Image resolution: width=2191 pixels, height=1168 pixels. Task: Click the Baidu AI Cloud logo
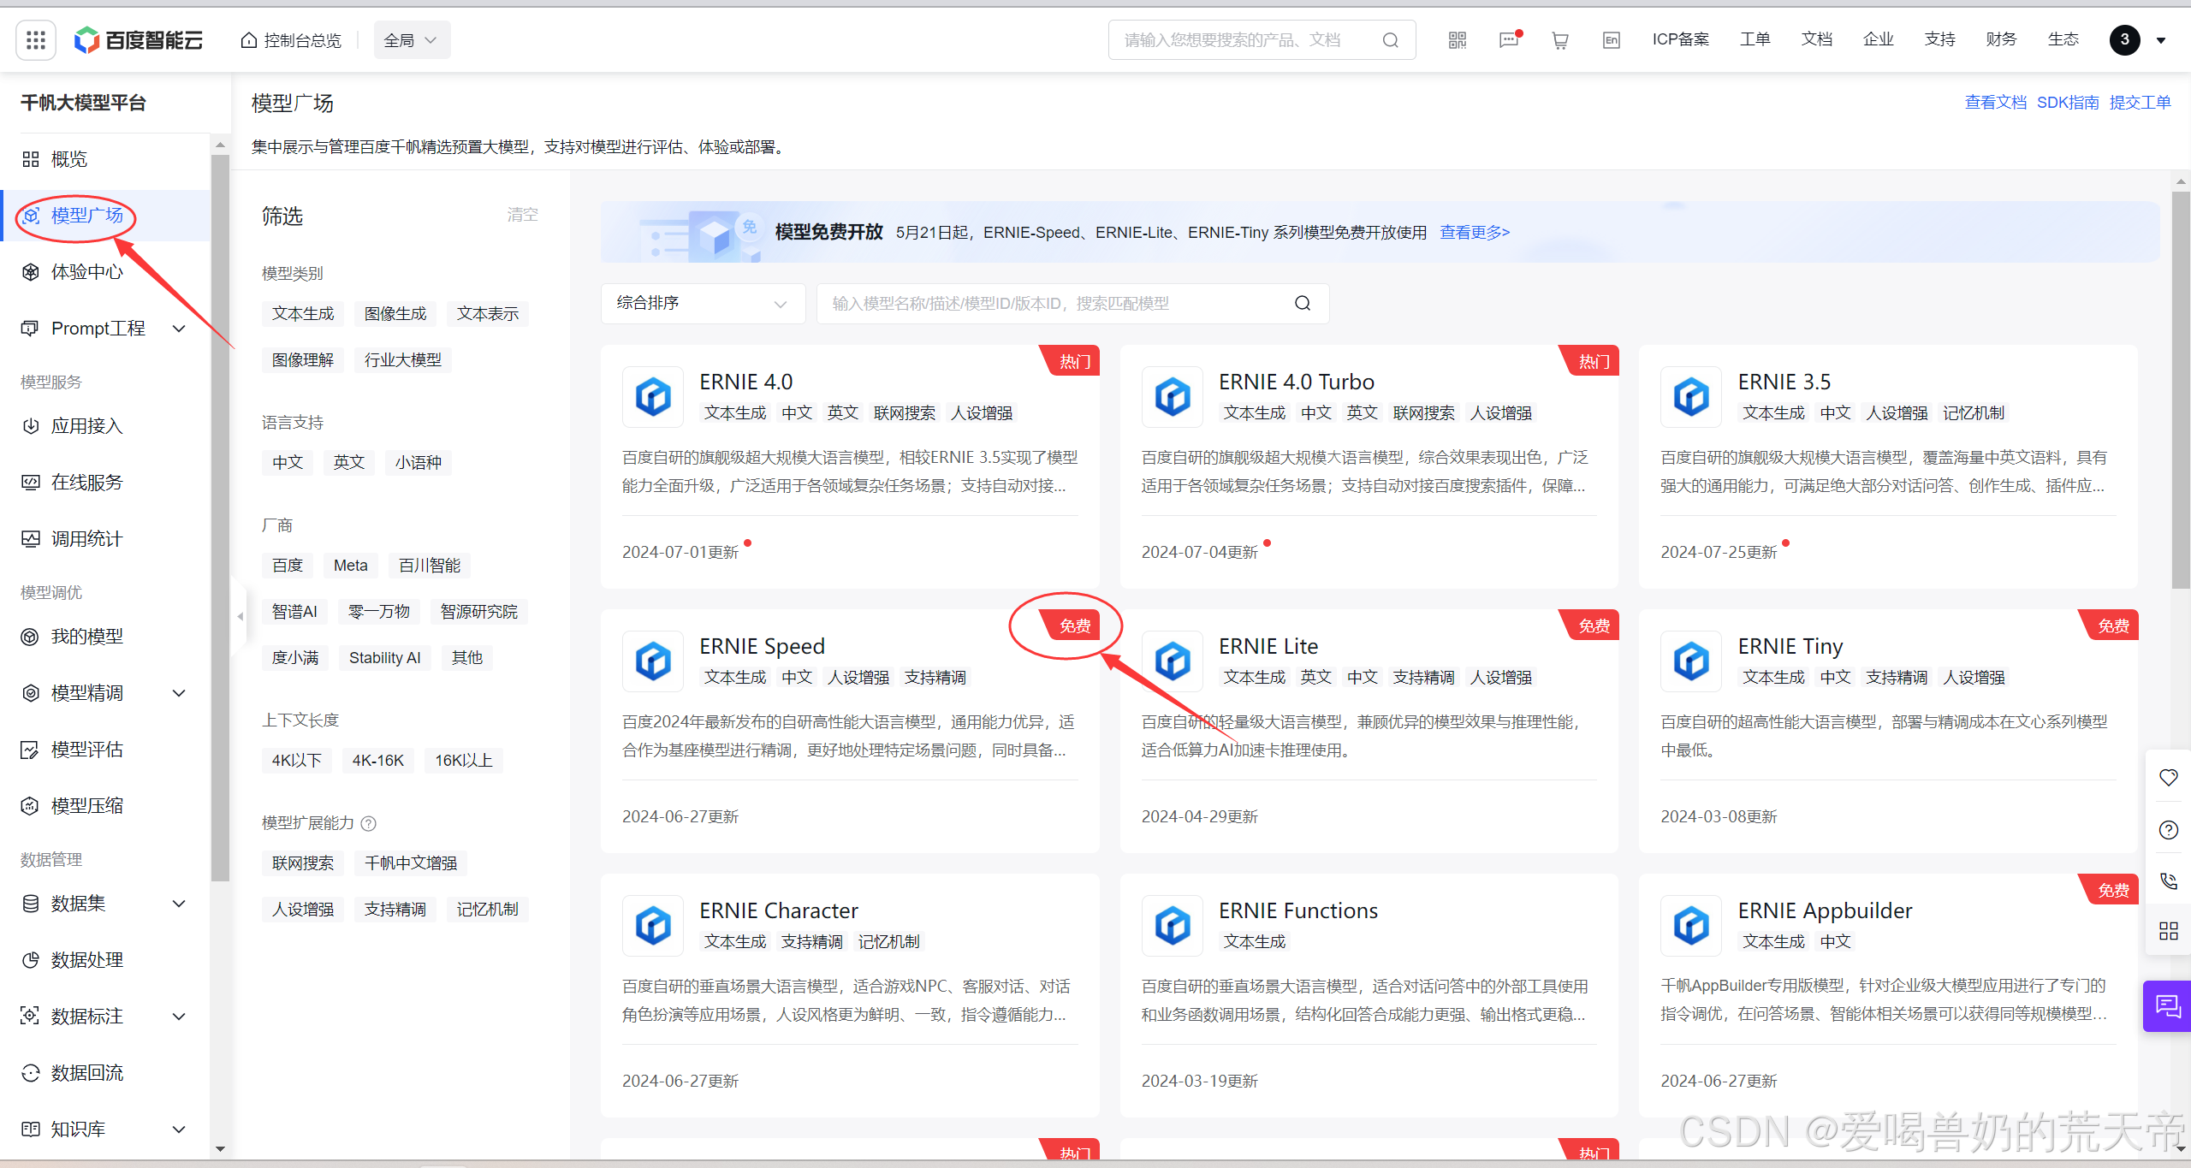(x=139, y=40)
